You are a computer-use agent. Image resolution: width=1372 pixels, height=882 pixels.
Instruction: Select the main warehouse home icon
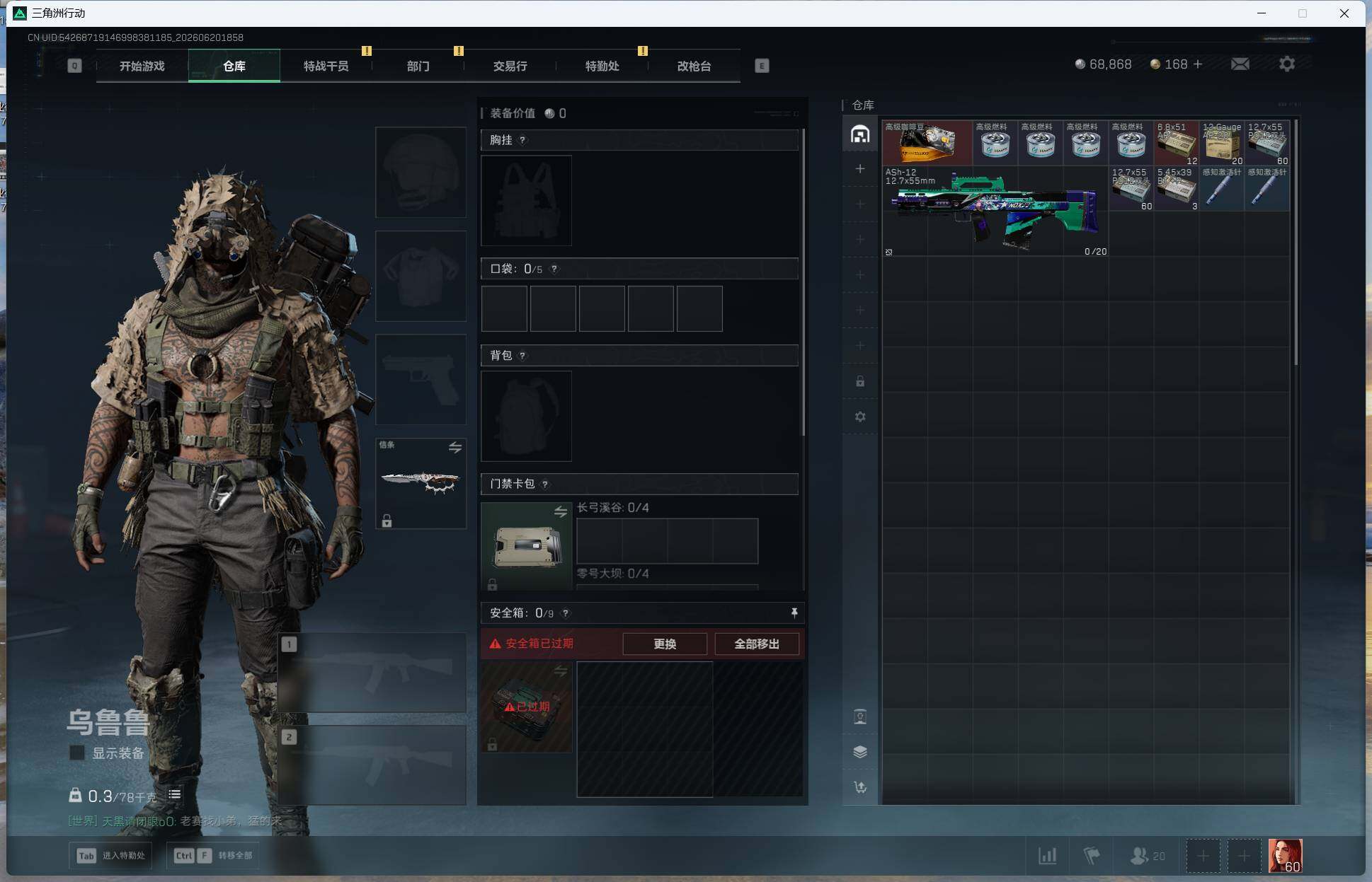pyautogui.click(x=859, y=134)
